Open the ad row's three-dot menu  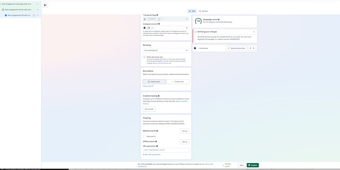click(37, 15)
